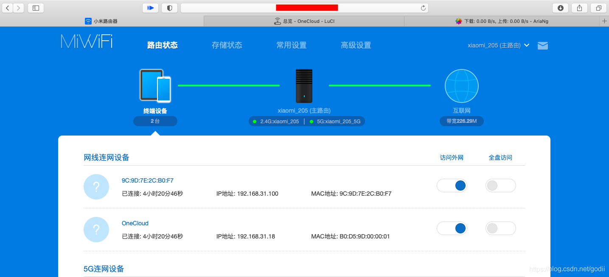Open the mail envelope messages icon

point(542,46)
